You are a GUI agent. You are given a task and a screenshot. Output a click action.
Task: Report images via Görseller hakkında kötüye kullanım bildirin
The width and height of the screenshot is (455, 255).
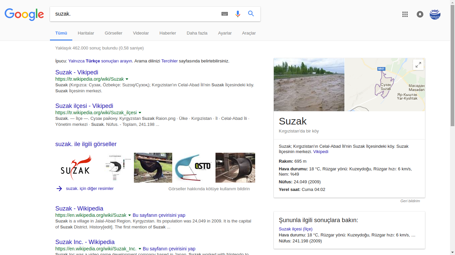click(209, 189)
